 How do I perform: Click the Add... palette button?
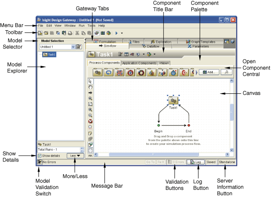(209, 72)
